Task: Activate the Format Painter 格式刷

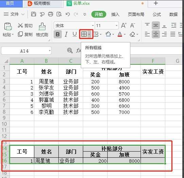Action: pos(42,30)
